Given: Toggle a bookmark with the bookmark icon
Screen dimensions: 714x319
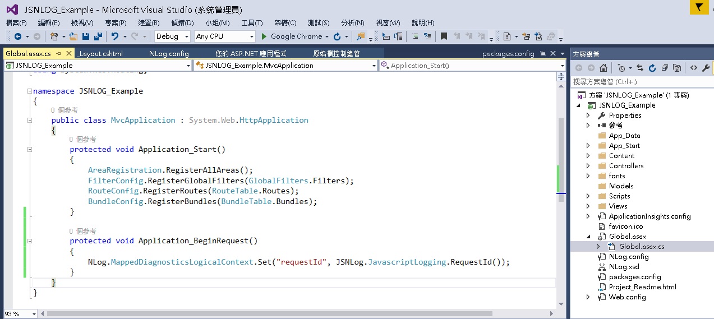Looking at the screenshot, I should pos(444,36).
